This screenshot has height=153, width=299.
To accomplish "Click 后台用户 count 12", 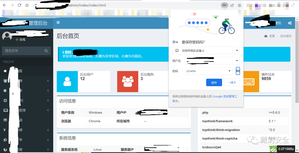I will (83, 78).
